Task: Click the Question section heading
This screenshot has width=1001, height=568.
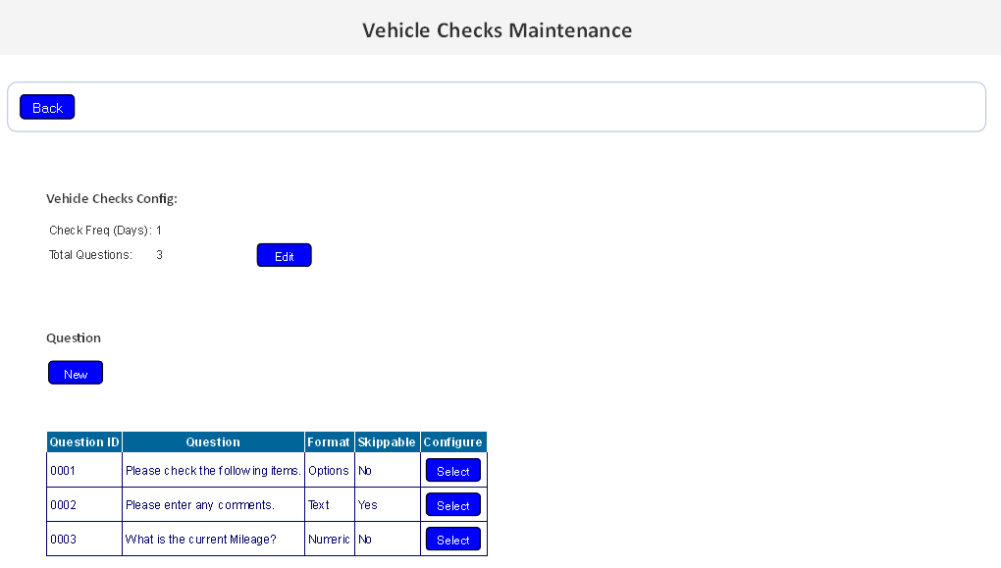Action: click(74, 337)
